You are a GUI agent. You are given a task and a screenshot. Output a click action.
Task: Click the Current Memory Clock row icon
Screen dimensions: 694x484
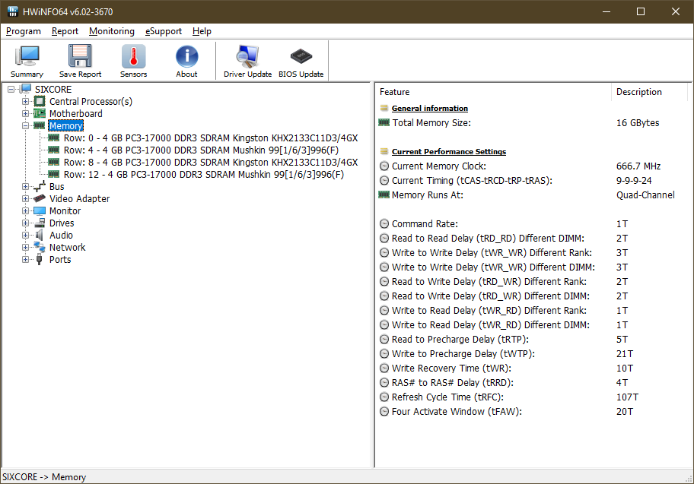tap(384, 166)
